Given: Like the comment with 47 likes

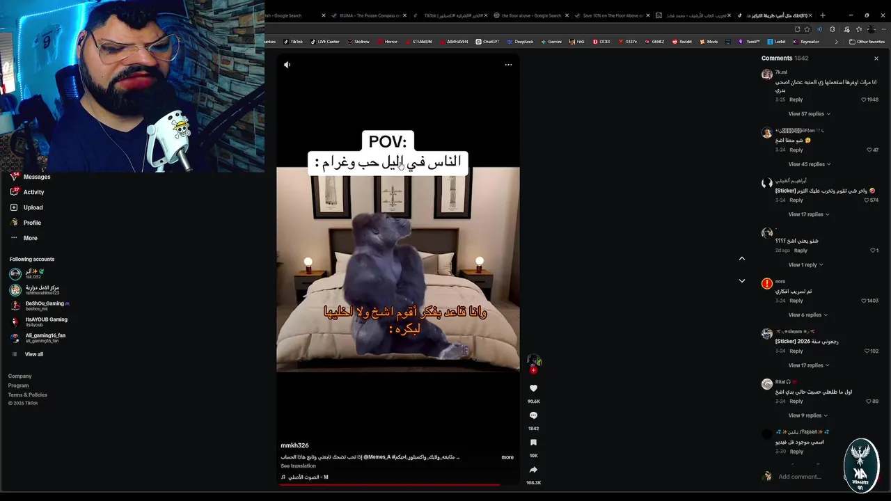Looking at the screenshot, I should click(869, 150).
